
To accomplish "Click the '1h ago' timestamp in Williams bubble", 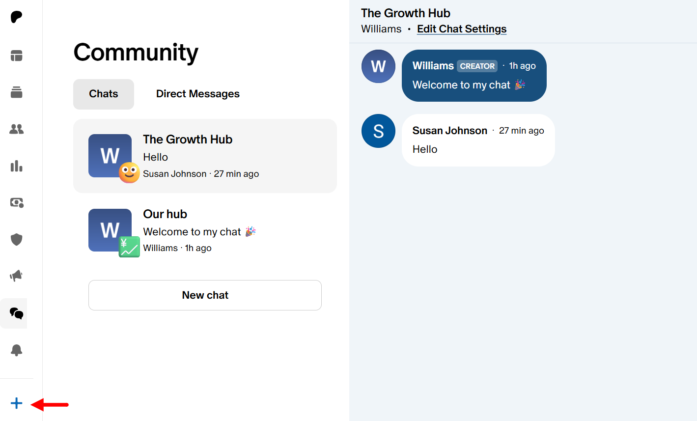I will [x=522, y=66].
